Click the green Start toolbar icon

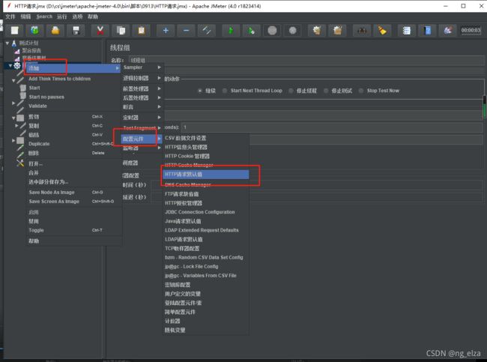[231, 31]
